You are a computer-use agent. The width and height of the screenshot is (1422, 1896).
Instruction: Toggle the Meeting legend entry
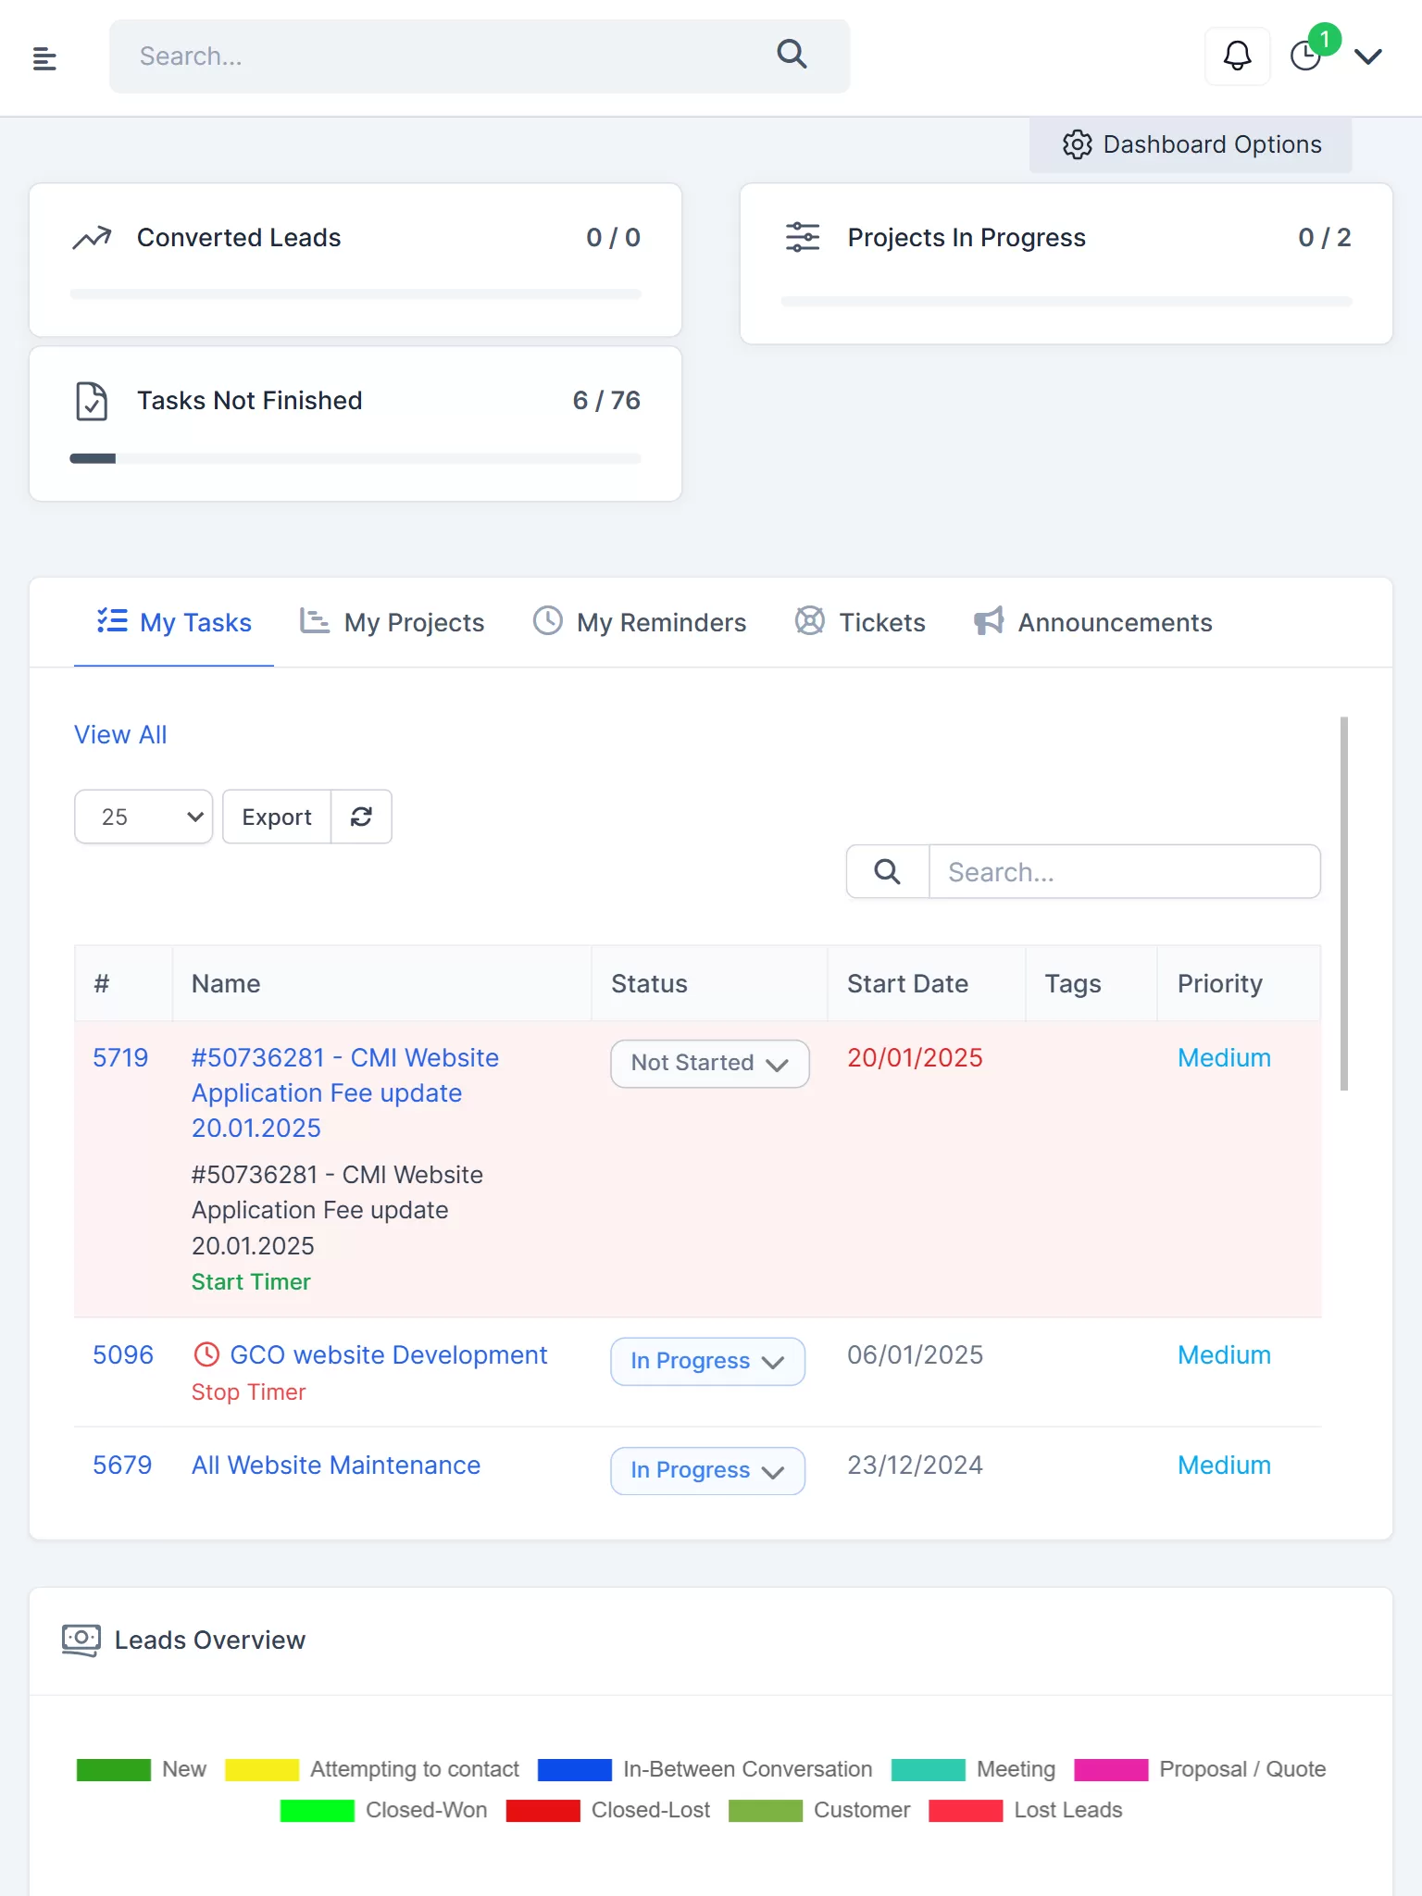tap(973, 1769)
